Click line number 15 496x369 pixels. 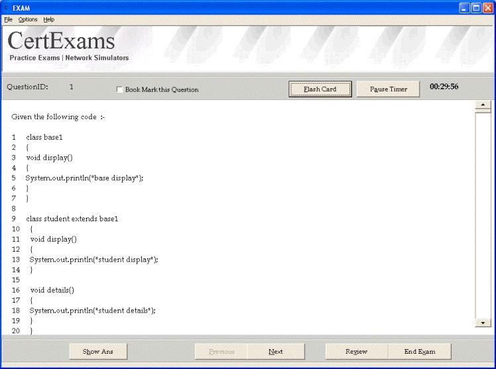16,280
